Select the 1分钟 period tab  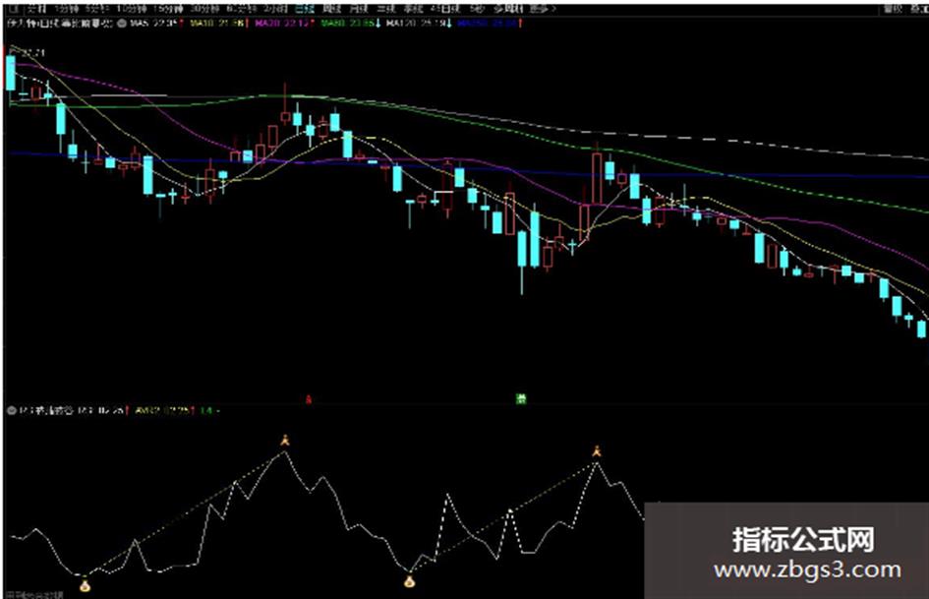click(66, 9)
